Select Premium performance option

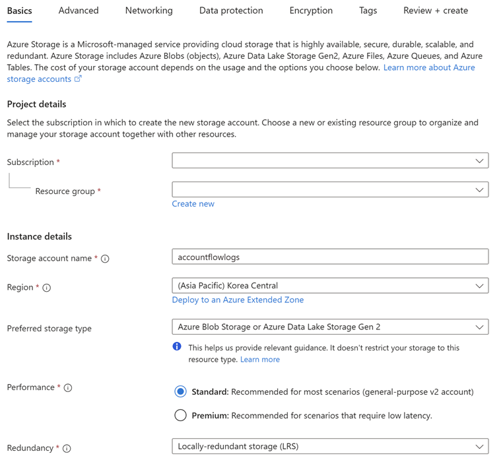(x=180, y=415)
